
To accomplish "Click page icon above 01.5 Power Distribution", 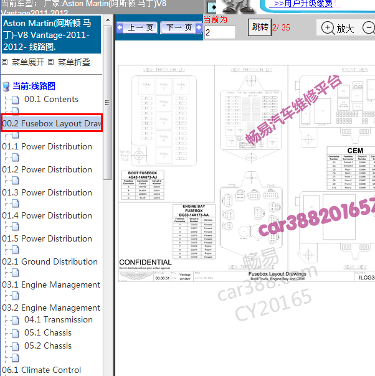I will 16,227.
